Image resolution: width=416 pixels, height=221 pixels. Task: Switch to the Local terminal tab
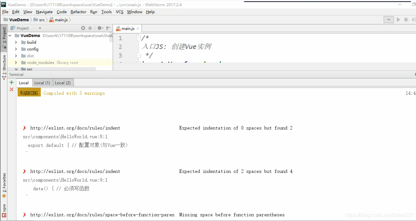pyautogui.click(x=24, y=83)
